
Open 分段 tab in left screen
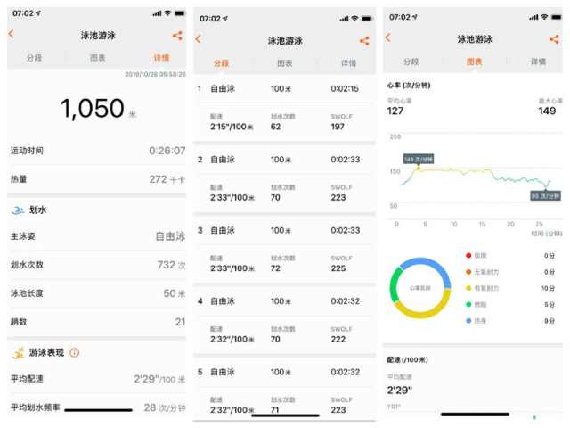point(34,58)
